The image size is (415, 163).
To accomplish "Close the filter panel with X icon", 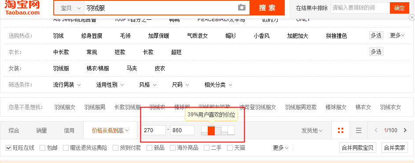I will pyautogui.click(x=412, y=18).
